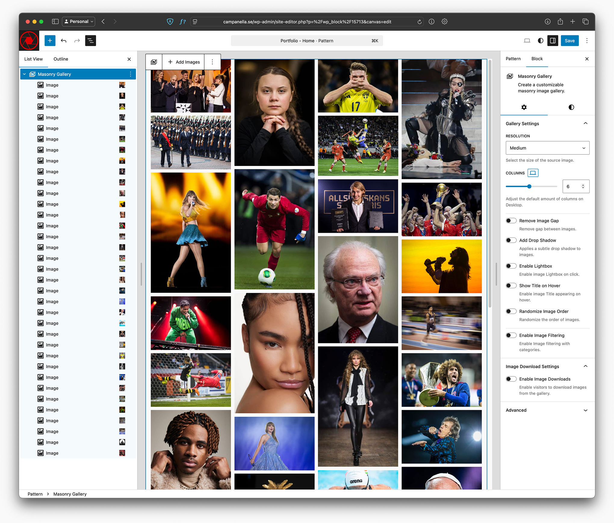614x523 pixels.
Task: Enable the Remove Image Gap toggle
Action: [x=511, y=221]
